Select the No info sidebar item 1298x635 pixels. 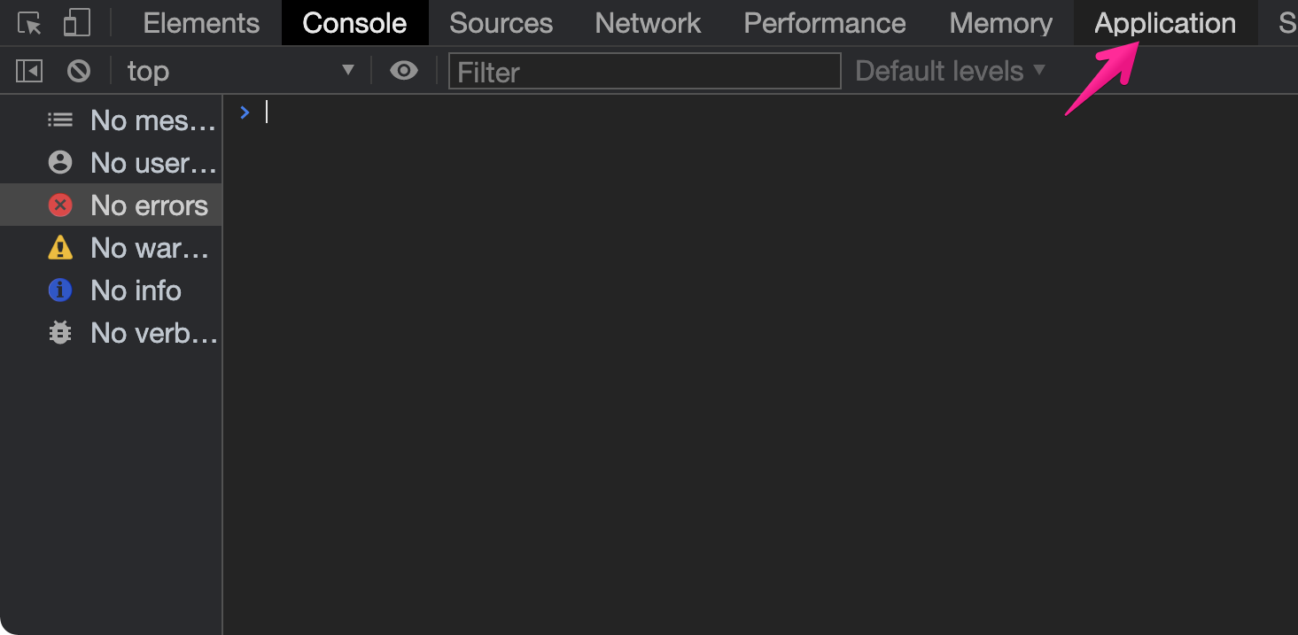pos(111,290)
